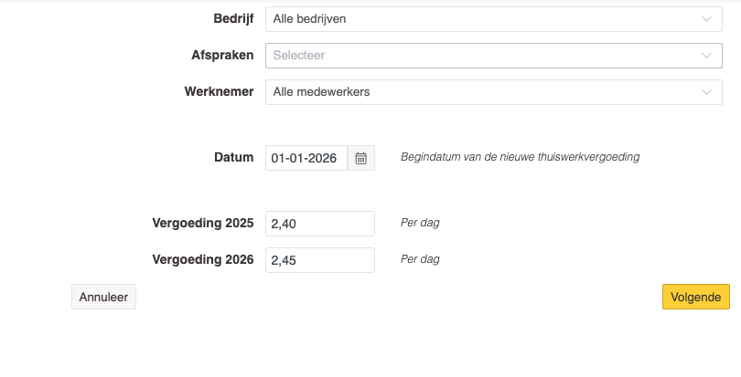Click the 'Vergoeding 2026' label
Screen dimensions: 741x377
(x=202, y=259)
